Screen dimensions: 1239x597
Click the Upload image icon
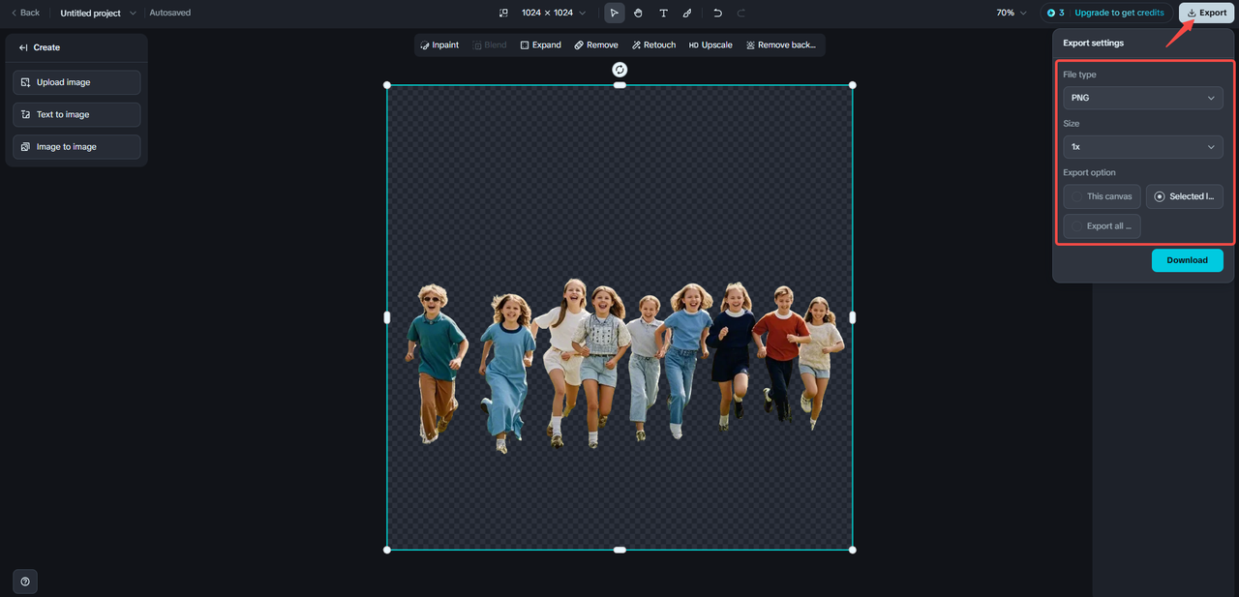tap(25, 82)
